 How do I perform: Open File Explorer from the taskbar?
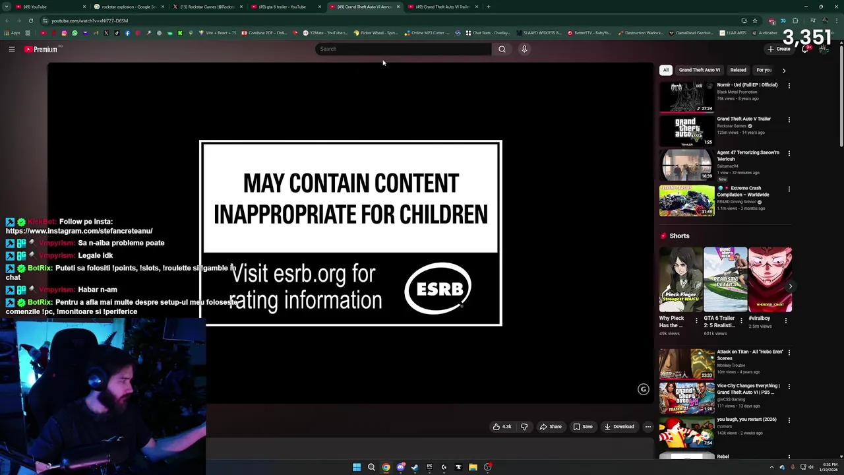473,467
